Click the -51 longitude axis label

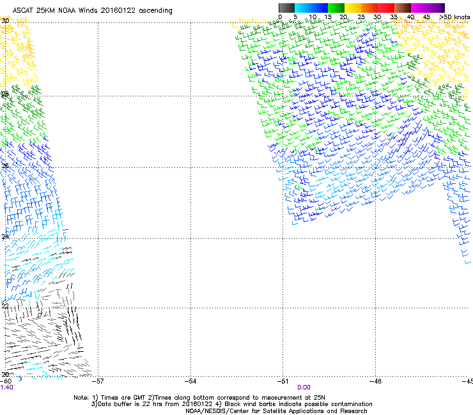click(283, 381)
